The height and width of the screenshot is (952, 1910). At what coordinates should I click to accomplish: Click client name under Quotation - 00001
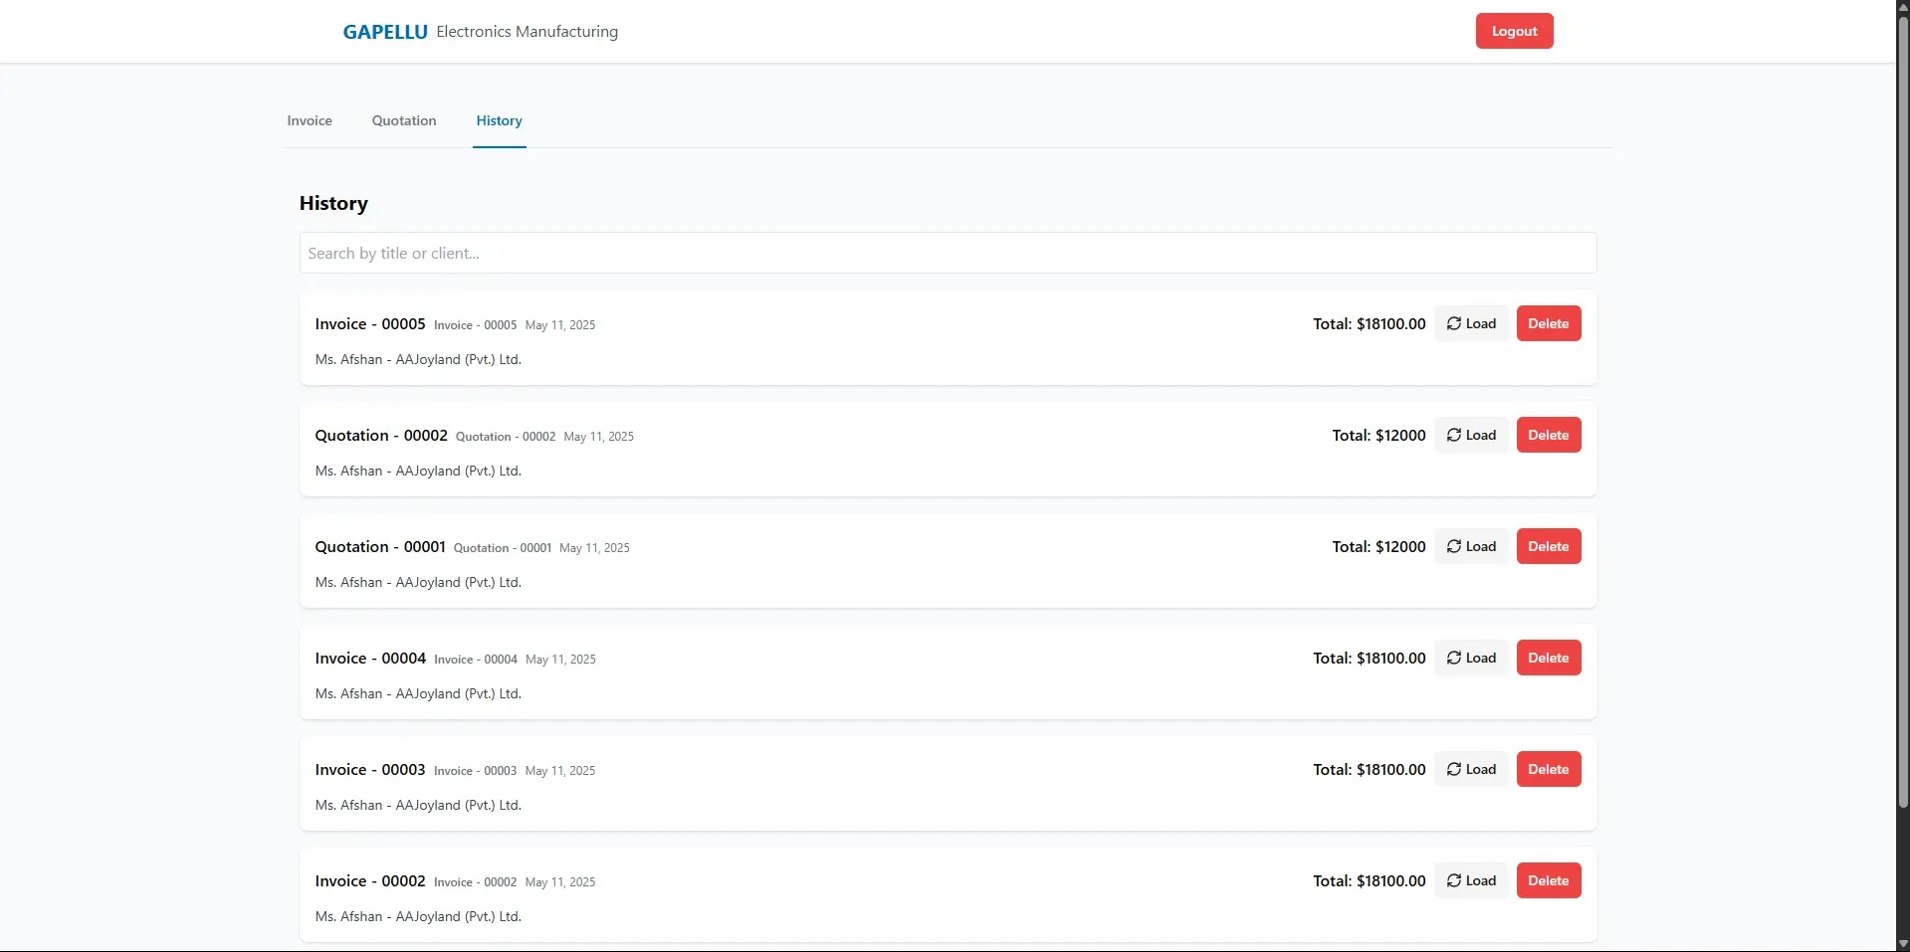418,582
